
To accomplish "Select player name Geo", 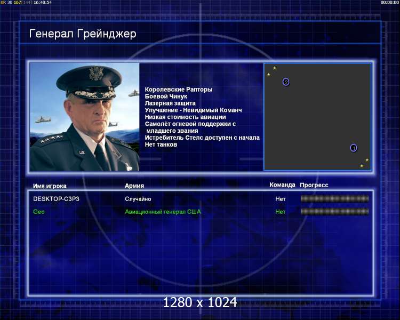I will [39, 212].
